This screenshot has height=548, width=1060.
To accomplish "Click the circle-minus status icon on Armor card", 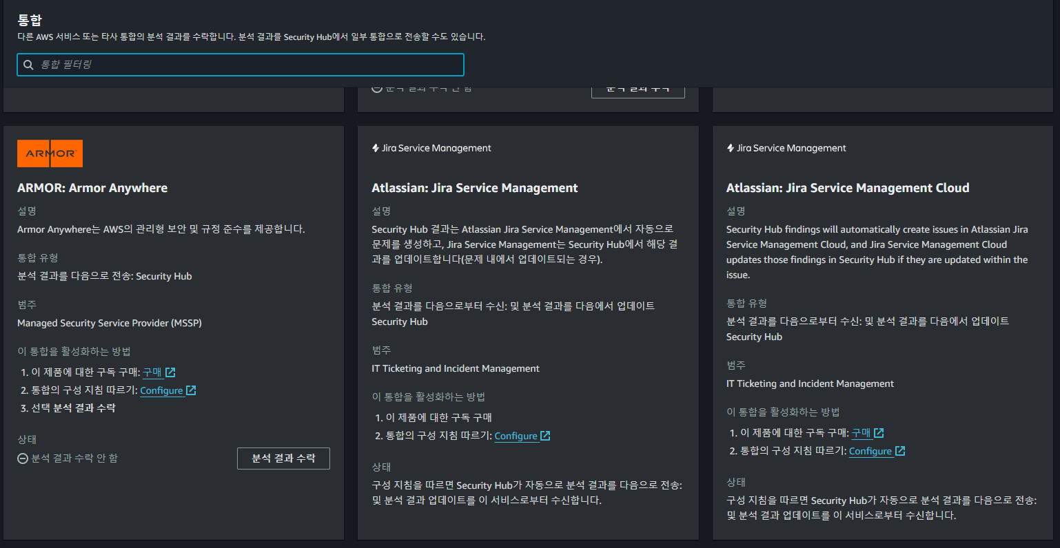I will tap(23, 458).
